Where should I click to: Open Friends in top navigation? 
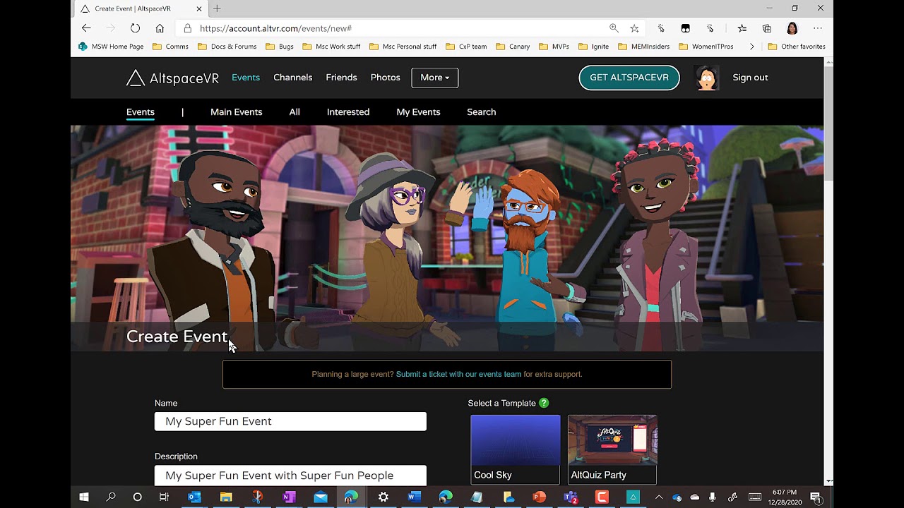coord(341,78)
